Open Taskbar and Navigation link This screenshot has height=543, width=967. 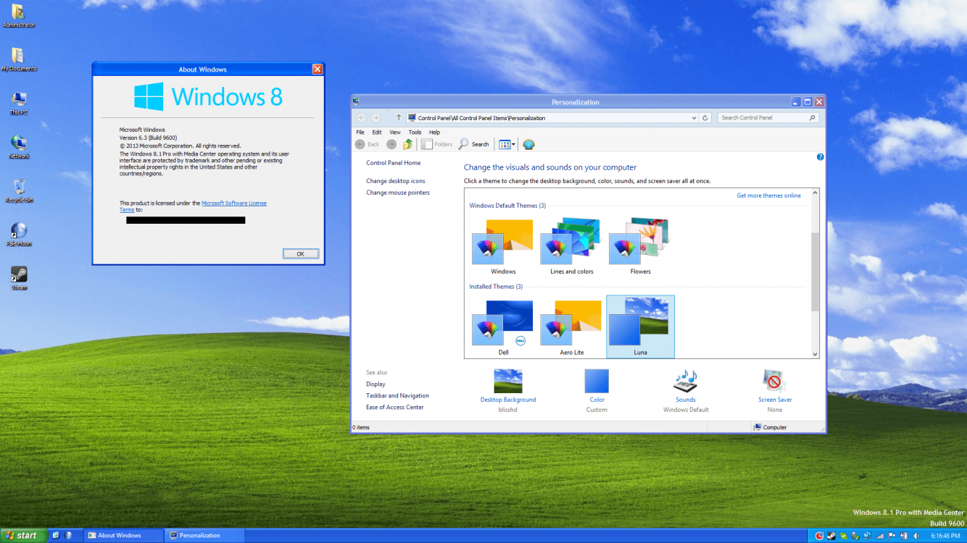397,396
